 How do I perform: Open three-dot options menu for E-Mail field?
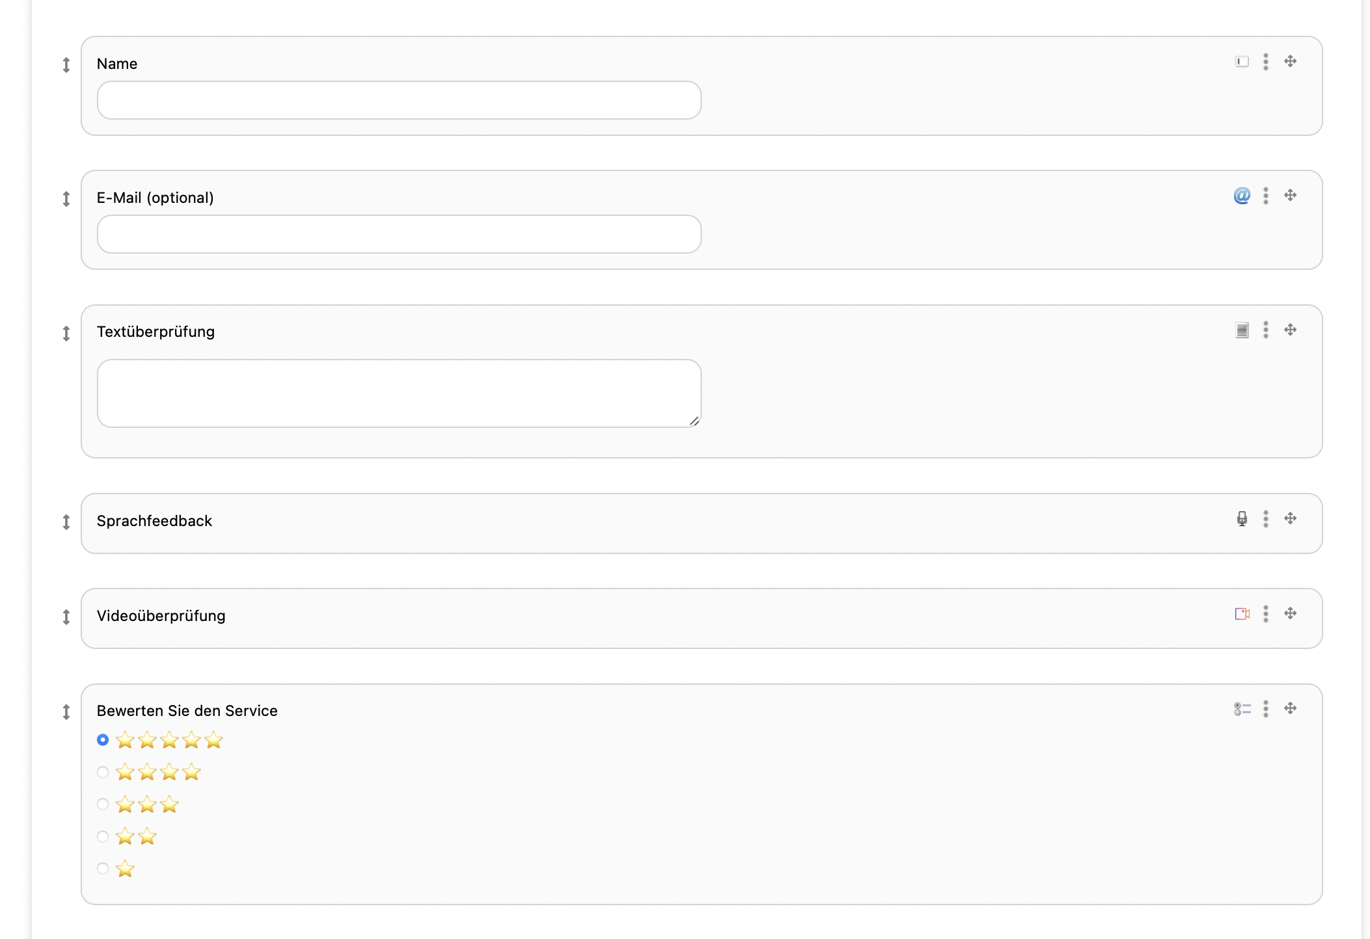(x=1266, y=196)
